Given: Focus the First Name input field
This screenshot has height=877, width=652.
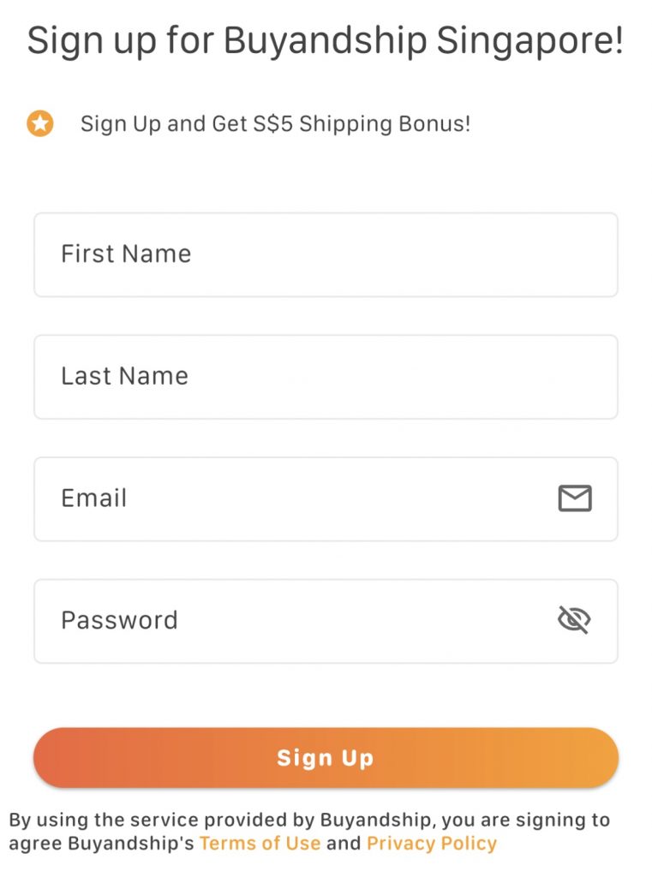Looking at the screenshot, I should point(326,254).
